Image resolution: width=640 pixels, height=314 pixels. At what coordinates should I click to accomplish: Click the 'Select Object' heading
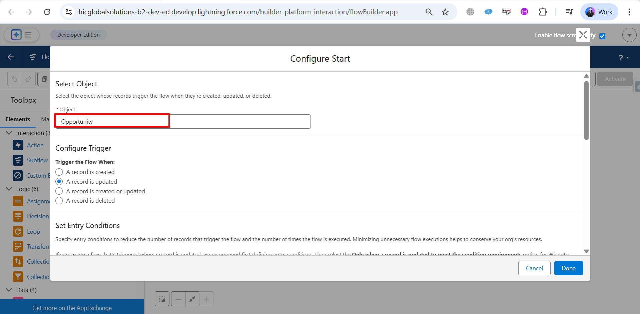76,84
